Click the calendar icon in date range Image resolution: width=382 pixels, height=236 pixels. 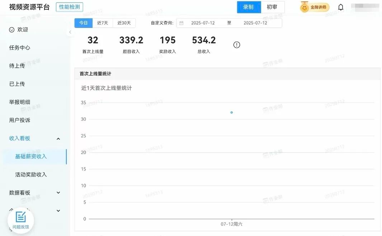pyautogui.click(x=181, y=23)
